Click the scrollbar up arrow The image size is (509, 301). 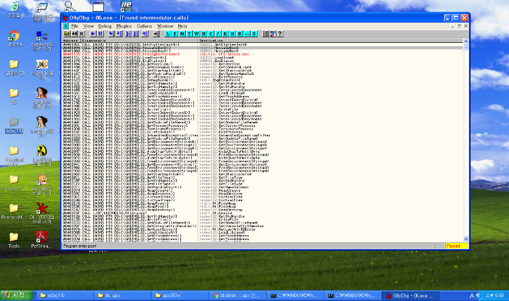[466, 41]
